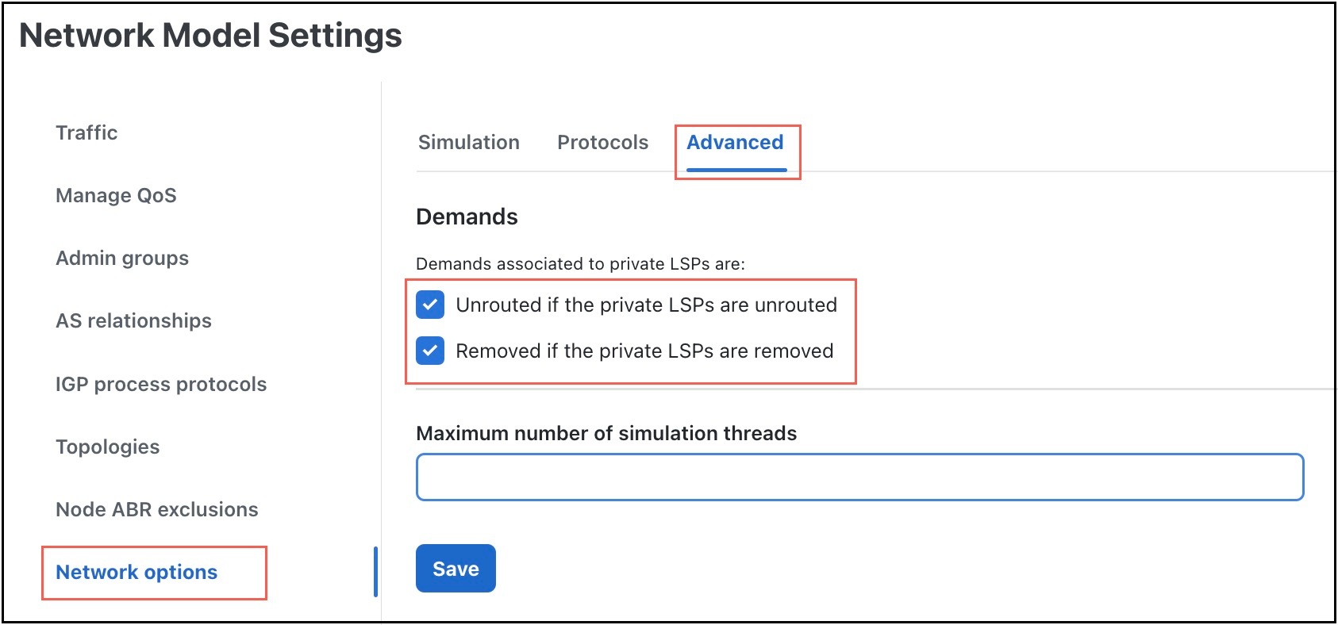
Task: Uncheck Unrouted if the private LSPs are unrouted
Action: click(429, 305)
